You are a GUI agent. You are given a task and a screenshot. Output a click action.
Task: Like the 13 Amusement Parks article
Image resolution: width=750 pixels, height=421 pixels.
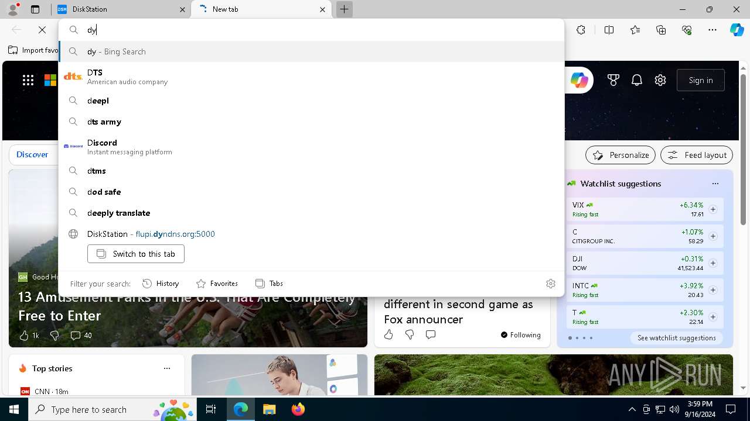point(24,335)
